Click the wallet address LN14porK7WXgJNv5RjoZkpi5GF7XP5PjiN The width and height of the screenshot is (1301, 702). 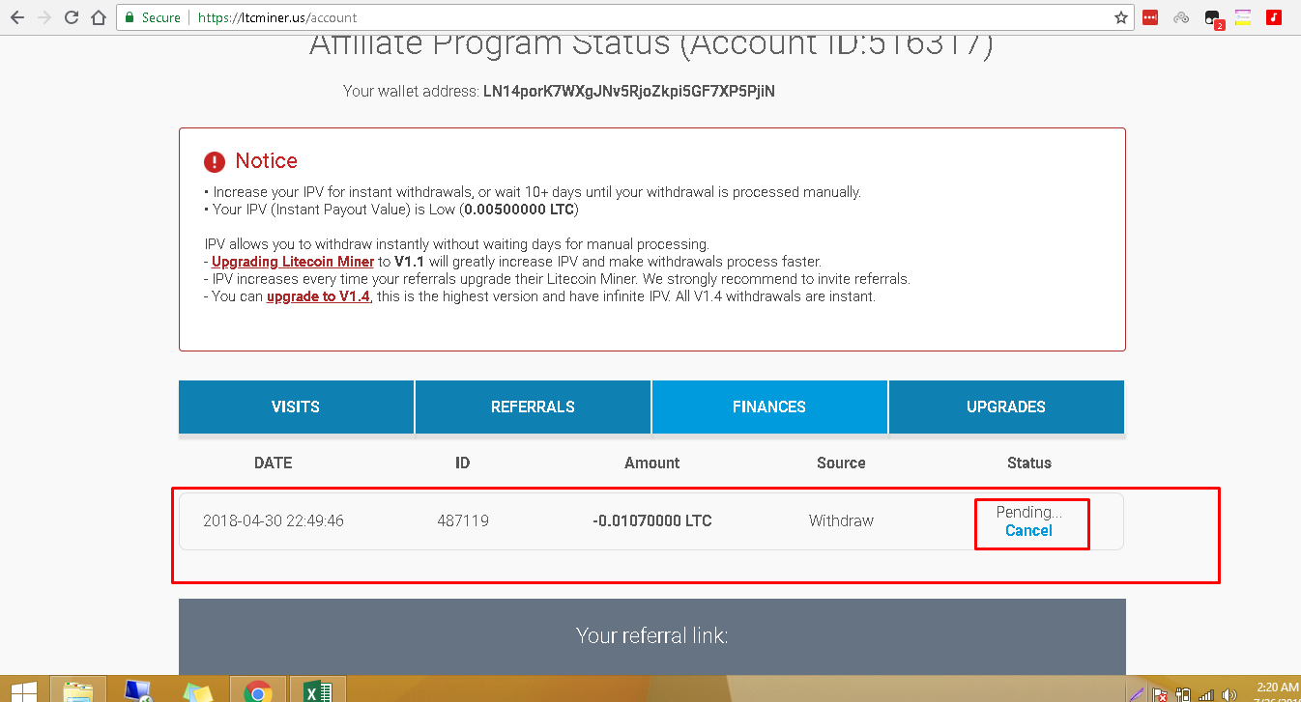[x=629, y=92]
